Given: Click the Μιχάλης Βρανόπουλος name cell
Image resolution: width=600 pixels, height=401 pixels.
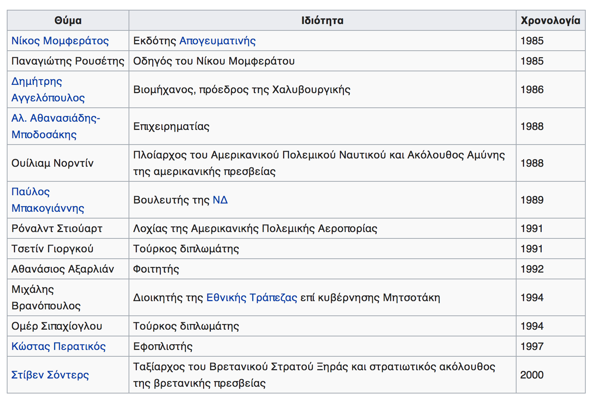Looking at the screenshot, I should tap(46, 297).
